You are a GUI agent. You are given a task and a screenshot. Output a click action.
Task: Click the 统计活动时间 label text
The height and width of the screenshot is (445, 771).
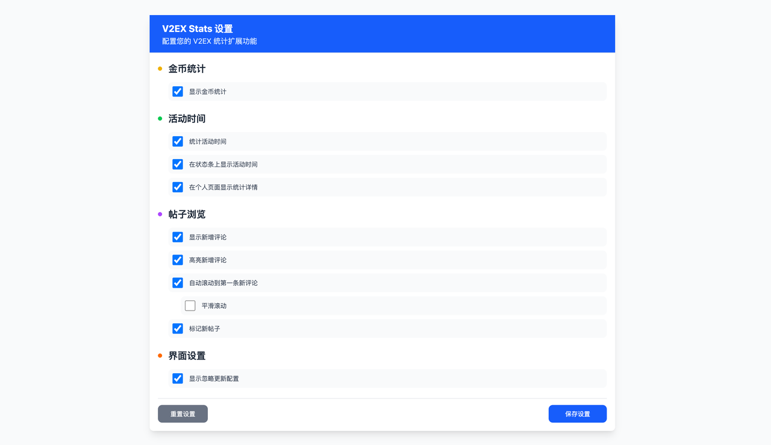pos(208,141)
